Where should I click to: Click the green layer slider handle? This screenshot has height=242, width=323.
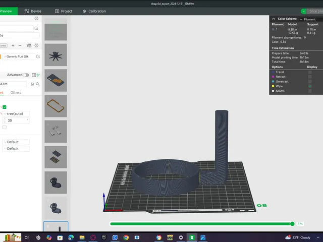tap(292, 224)
